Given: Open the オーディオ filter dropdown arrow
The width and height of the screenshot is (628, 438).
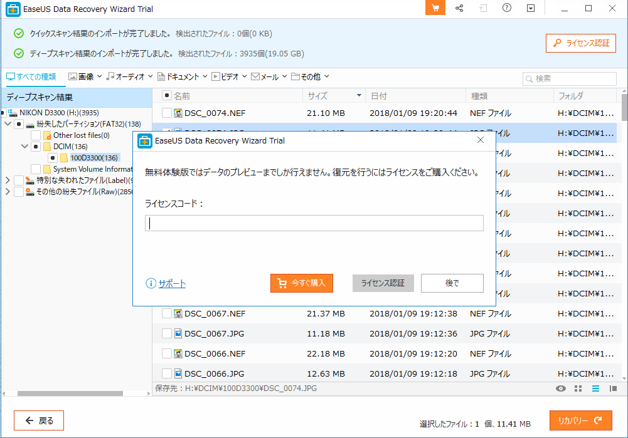Looking at the screenshot, I should [x=150, y=76].
